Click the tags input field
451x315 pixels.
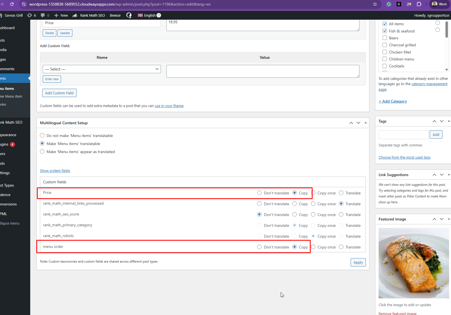pos(404,135)
